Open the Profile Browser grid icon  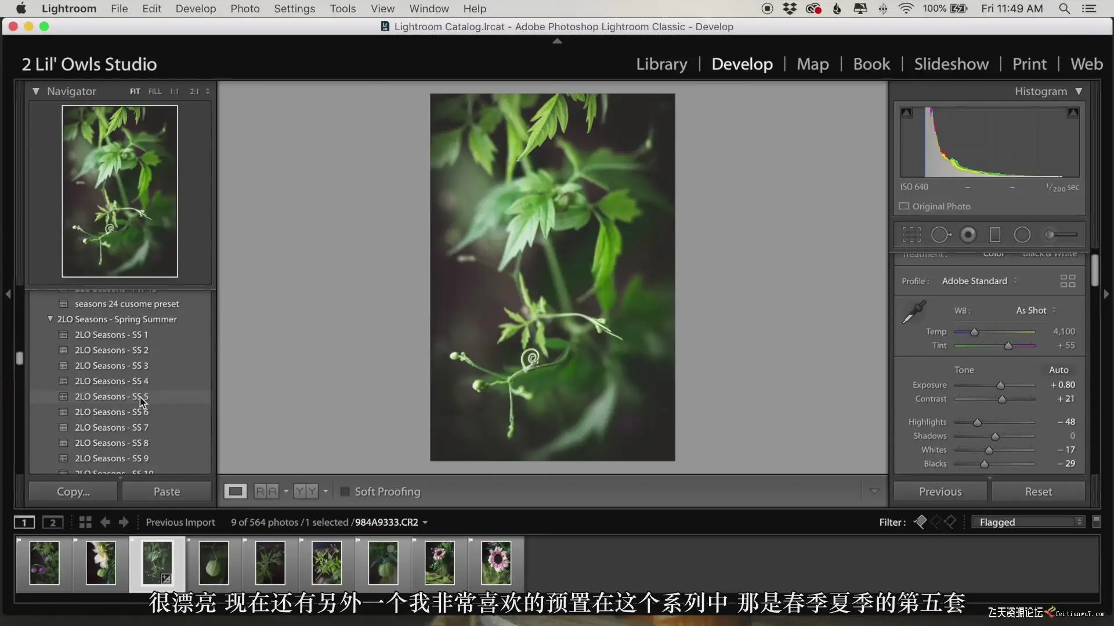[1068, 281]
